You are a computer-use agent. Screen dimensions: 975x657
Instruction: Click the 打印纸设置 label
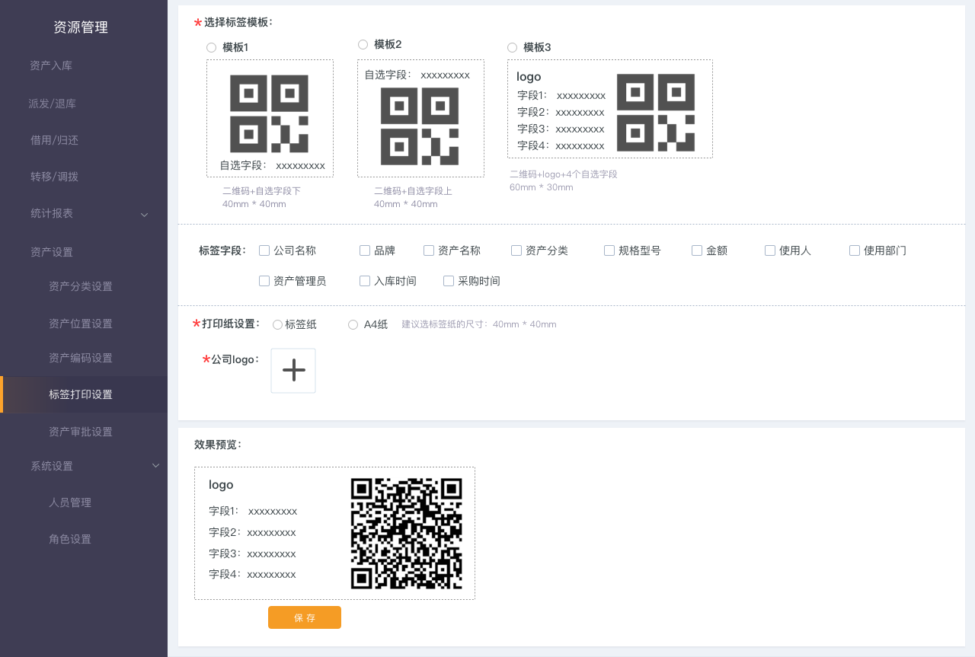[x=232, y=324]
